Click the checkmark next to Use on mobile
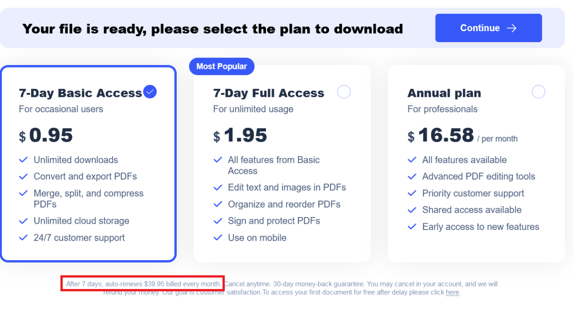Viewport: 575px width, 322px height. (218, 238)
